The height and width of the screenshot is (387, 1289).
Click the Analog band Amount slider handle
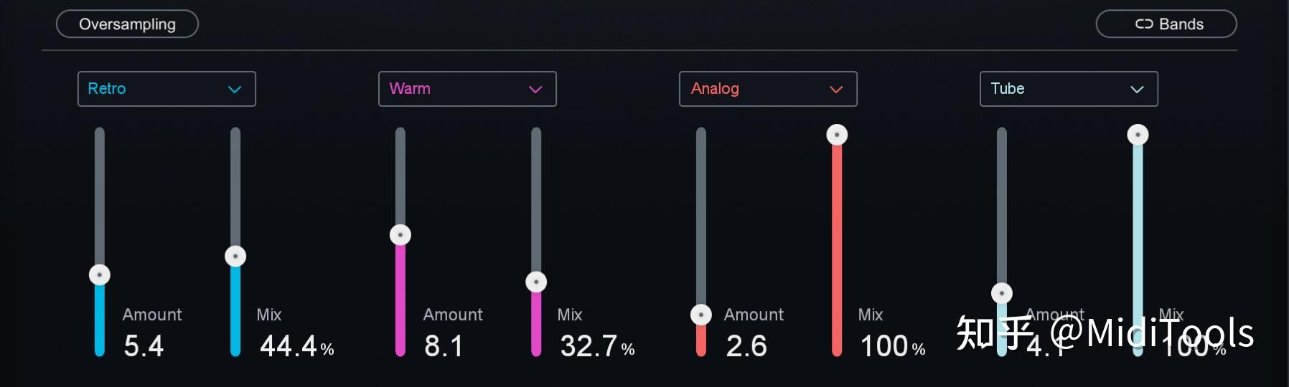701,315
